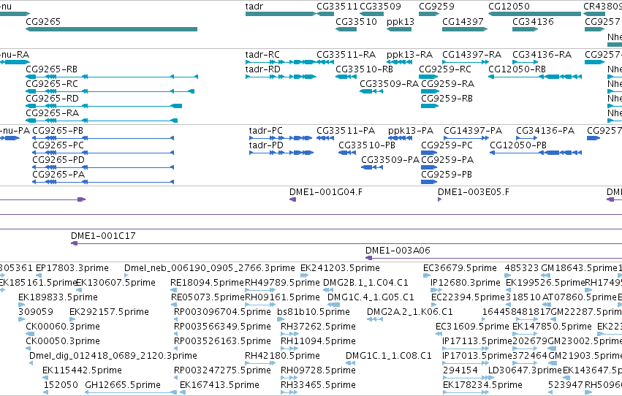Viewport: 622px width, 396px height.
Task: Click EST EK189833.5prime
Action: coord(21,305)
